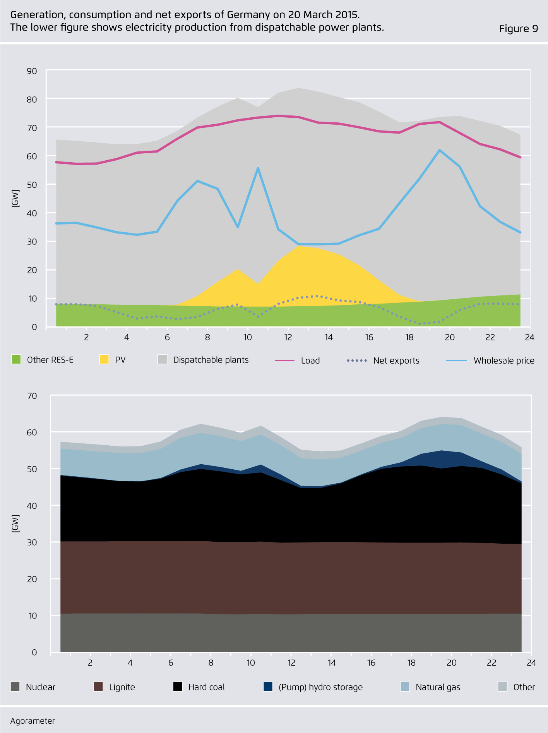Click the 24 hour tick on upper chart
Screen dimensions: 548x733
[529, 337]
